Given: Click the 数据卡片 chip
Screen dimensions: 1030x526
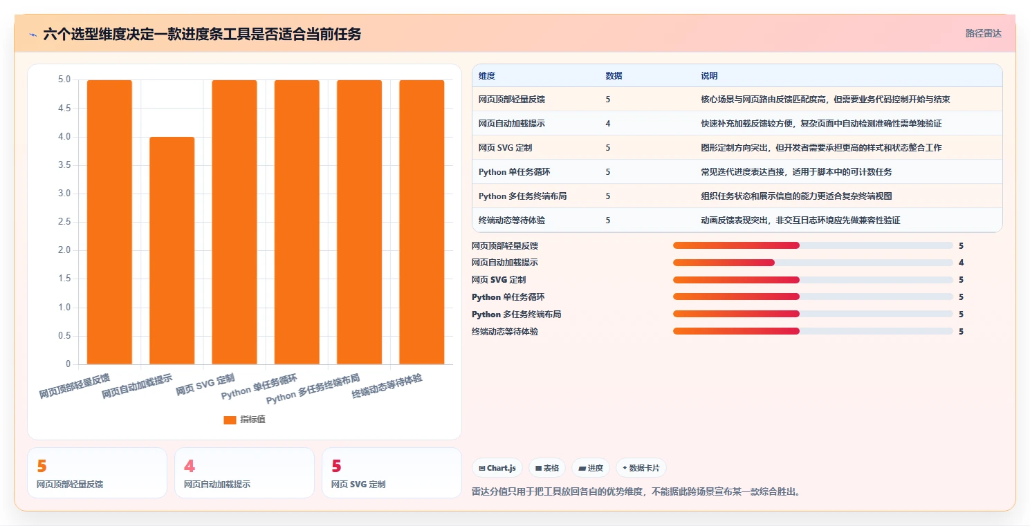Looking at the screenshot, I should click(641, 468).
